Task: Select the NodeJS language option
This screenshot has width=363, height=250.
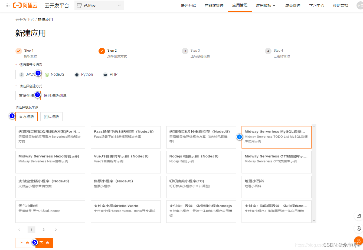Action: click(54, 74)
